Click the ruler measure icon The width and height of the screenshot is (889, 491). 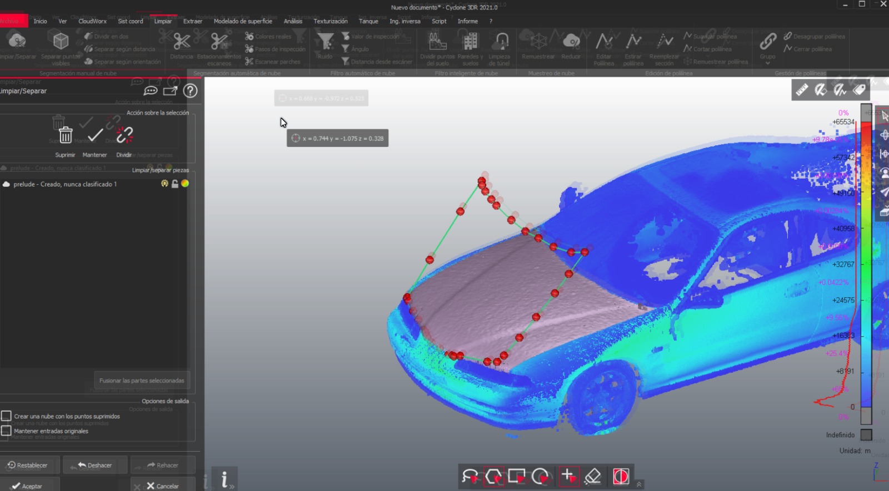[802, 89]
